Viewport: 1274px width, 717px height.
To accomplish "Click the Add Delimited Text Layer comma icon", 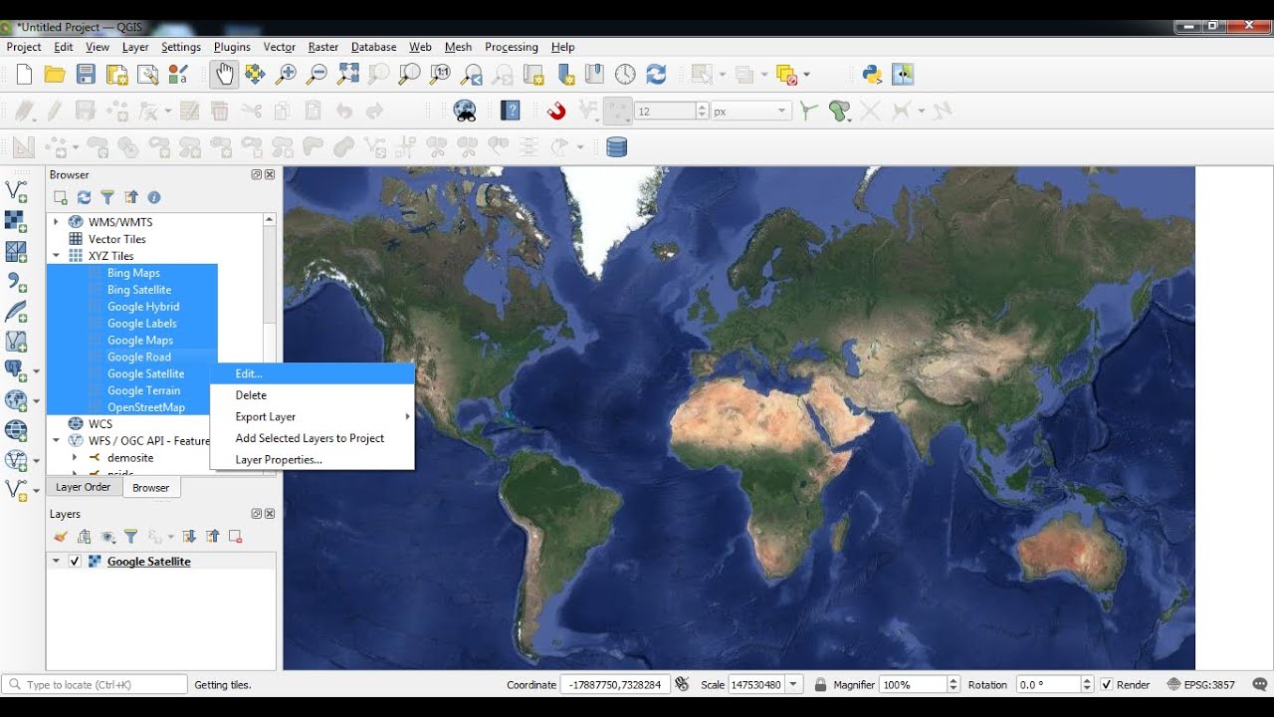I will (x=16, y=282).
